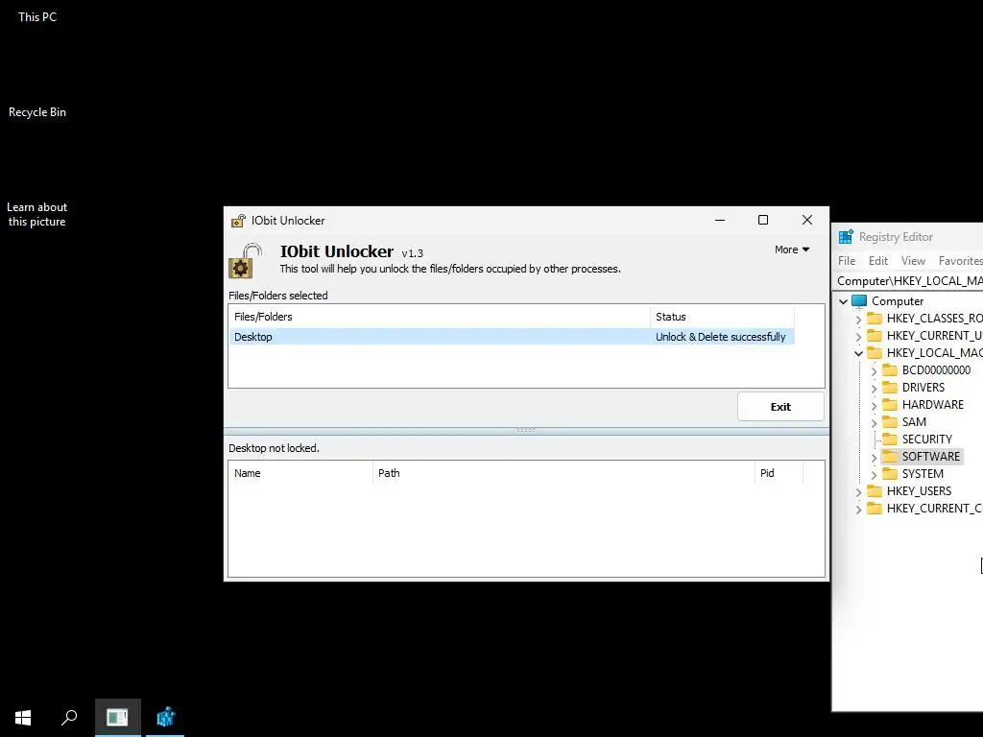Select the HARDWARE folder icon
The height and width of the screenshot is (737, 983).
[890, 404]
